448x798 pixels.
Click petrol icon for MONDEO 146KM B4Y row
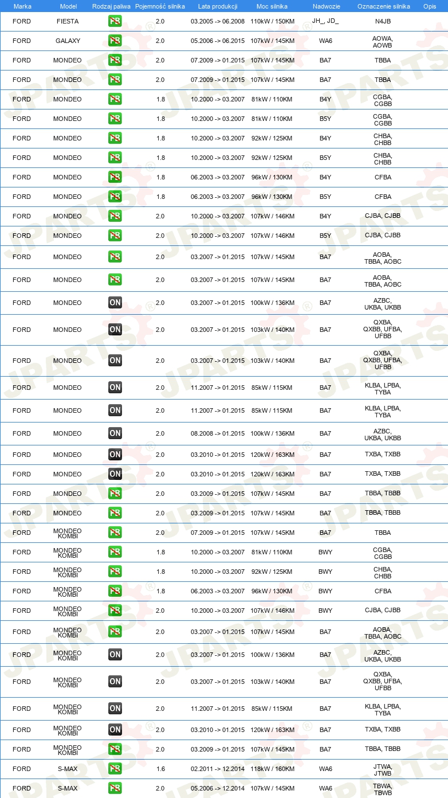[115, 216]
